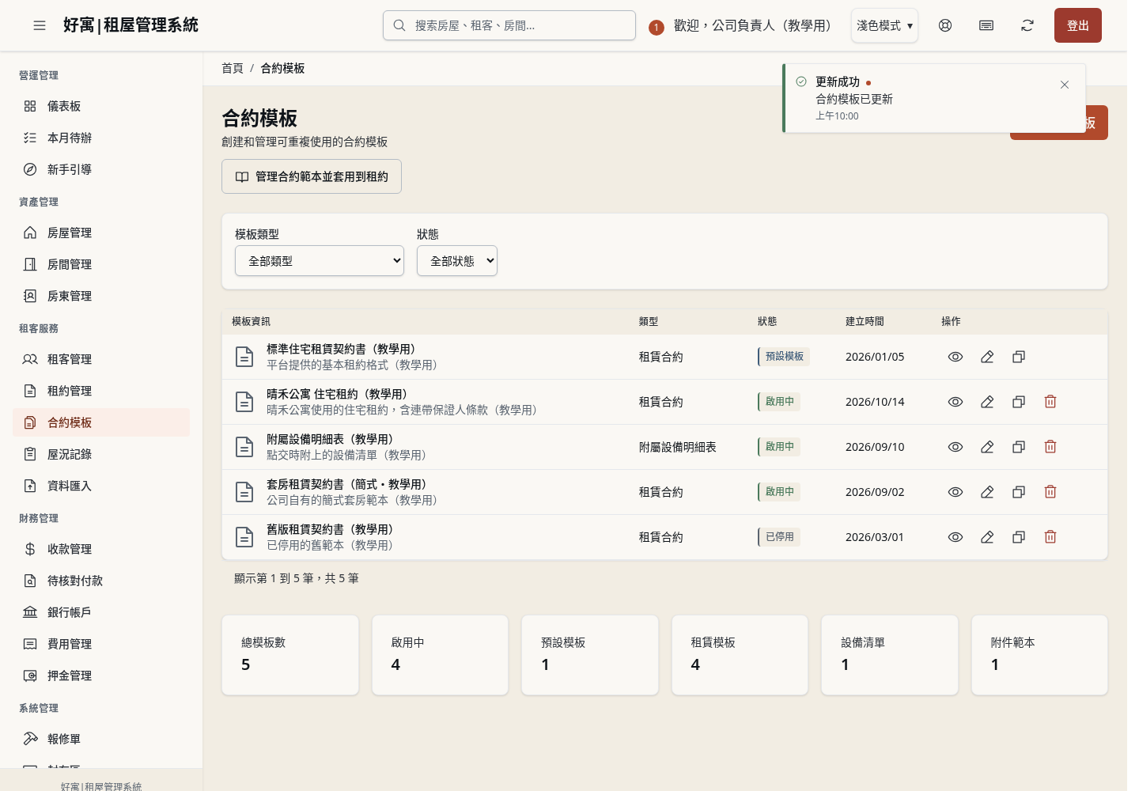Screen dimensions: 1139x791
Task: Click the 建立時間 column header
Action: click(x=865, y=321)
